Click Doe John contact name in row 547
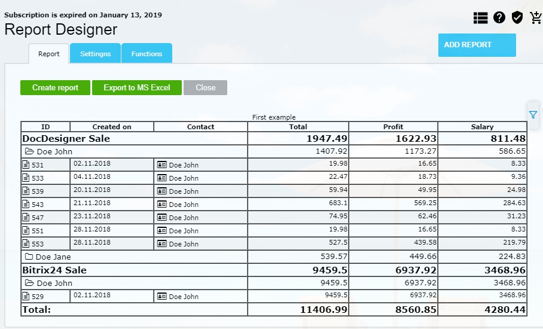 [184, 218]
